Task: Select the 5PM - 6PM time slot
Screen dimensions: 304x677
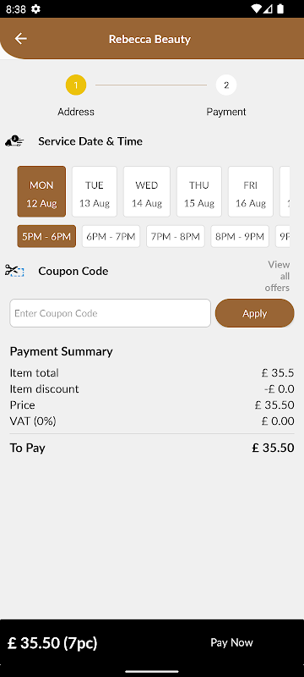Action: click(x=46, y=236)
